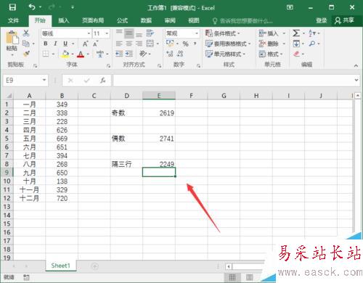Open the font size 11 dropdown

tap(107, 33)
